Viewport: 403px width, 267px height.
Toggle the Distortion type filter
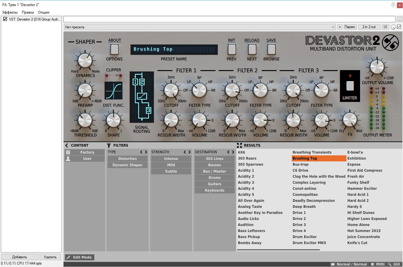(127, 159)
